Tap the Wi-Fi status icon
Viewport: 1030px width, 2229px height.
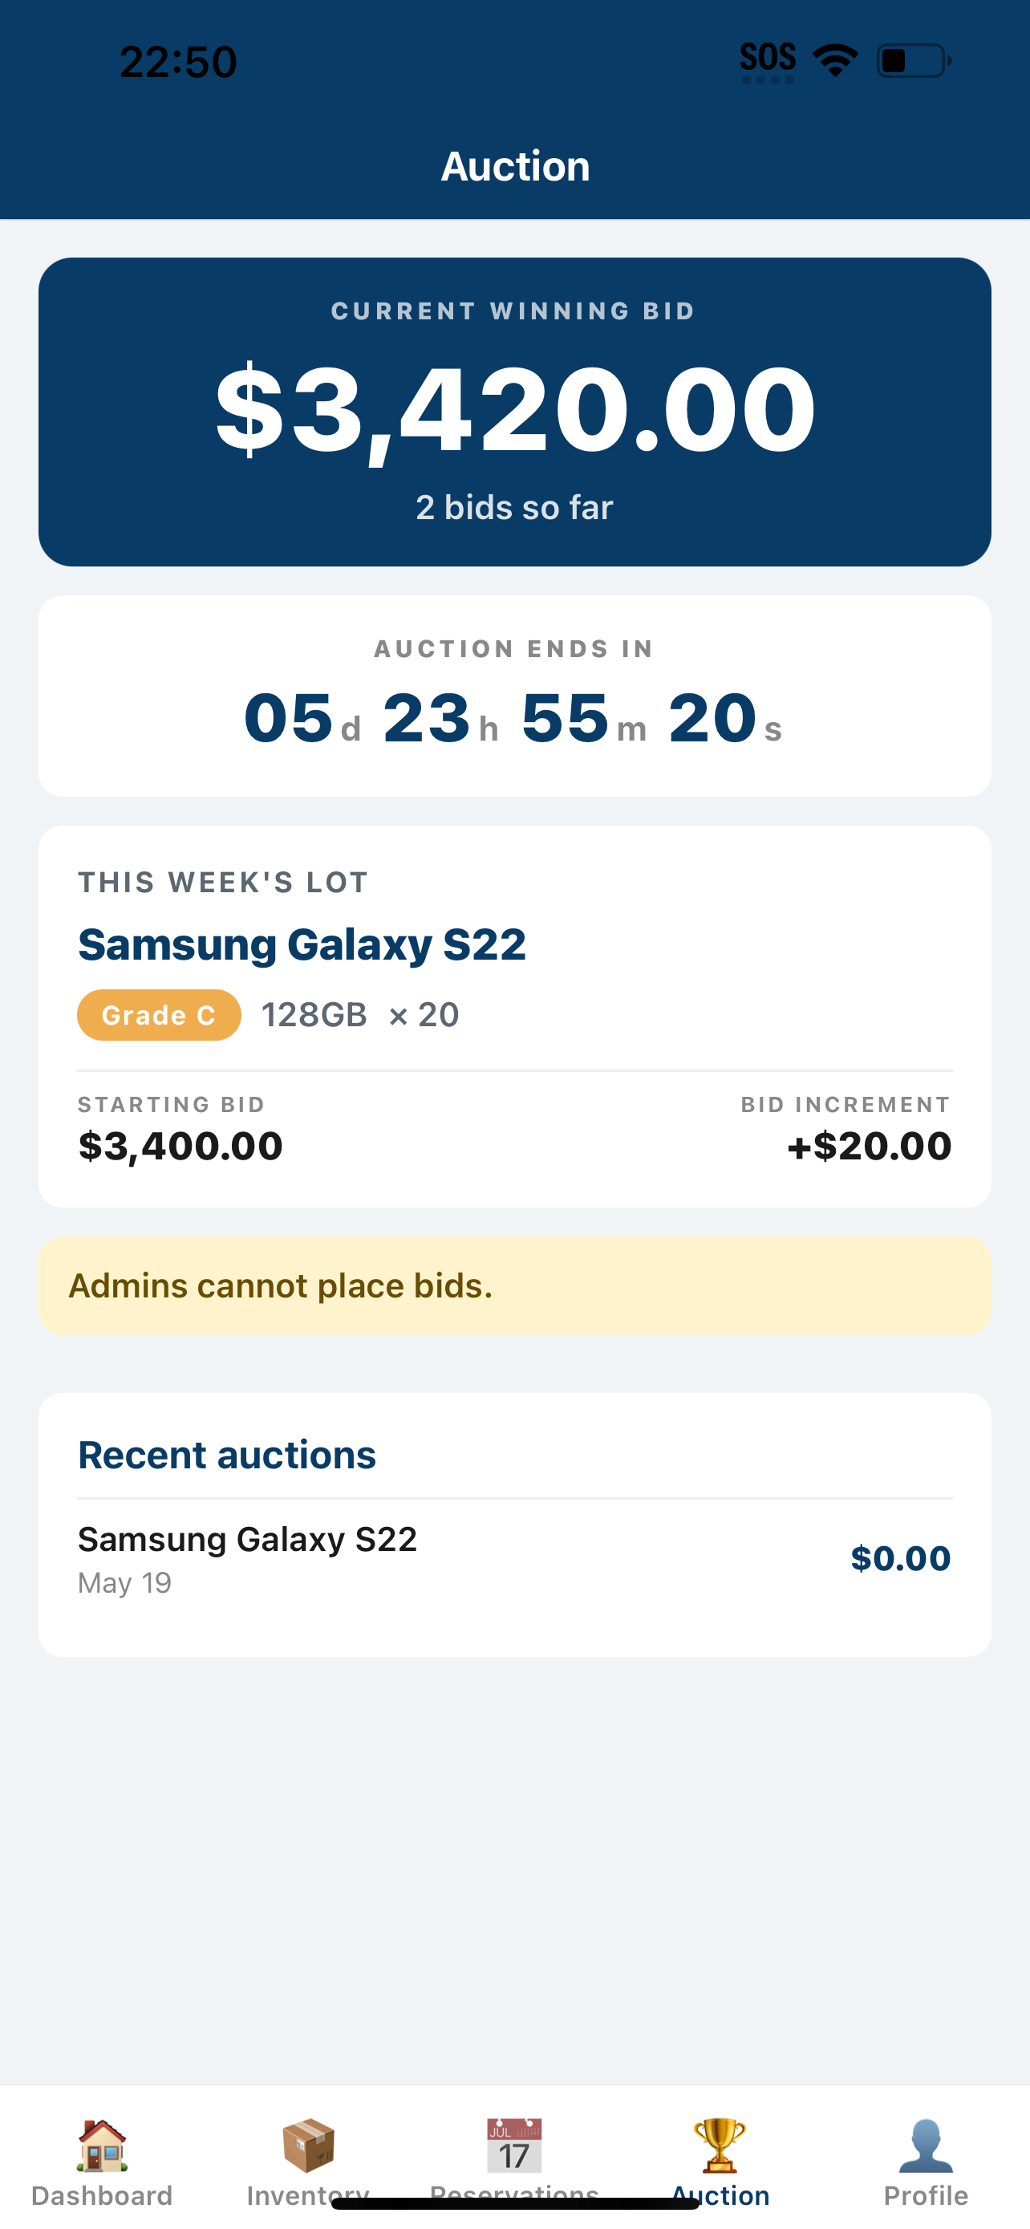835,62
